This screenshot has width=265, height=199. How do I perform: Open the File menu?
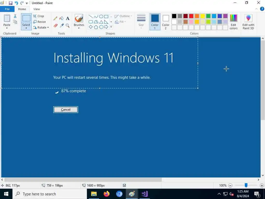7,9
